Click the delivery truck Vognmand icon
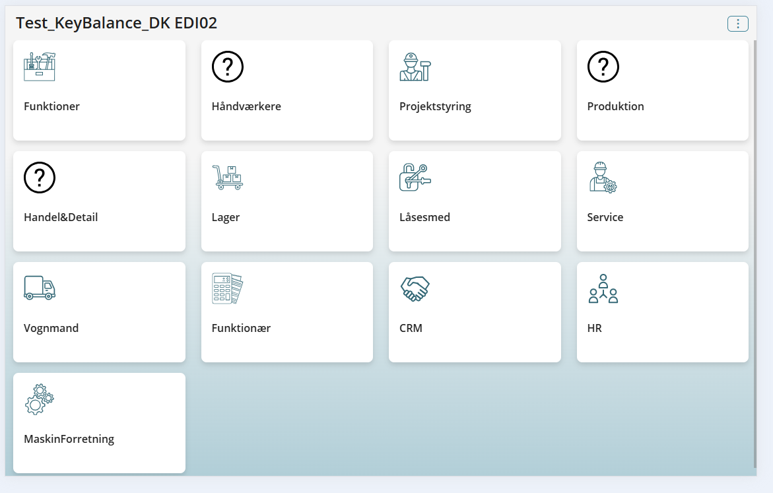Screen dimensions: 773x493 (40, 288)
